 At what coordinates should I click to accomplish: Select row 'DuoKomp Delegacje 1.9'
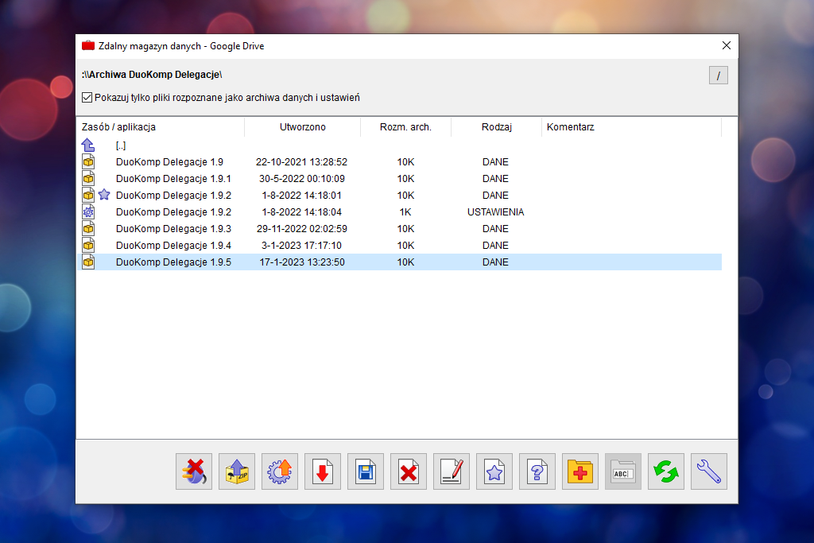(399, 162)
